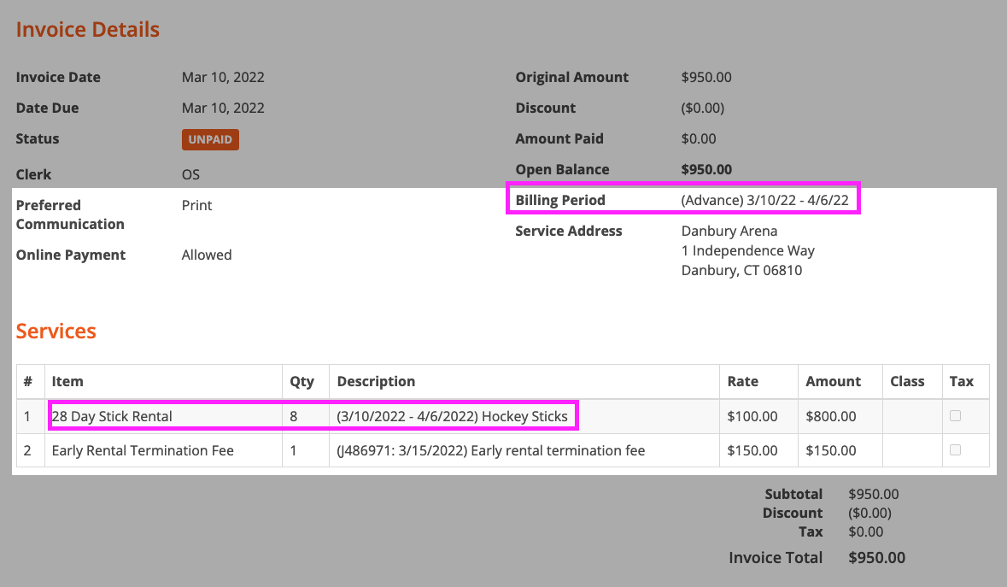Click the Amount column header
Viewport: 1007px width, 587px height.
click(833, 381)
